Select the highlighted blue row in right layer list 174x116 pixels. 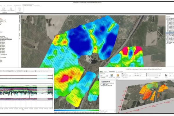pyautogui.click(x=170, y=33)
